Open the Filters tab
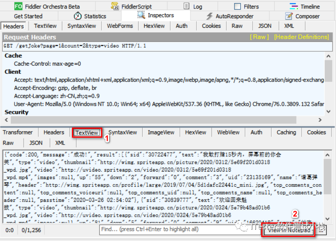This screenshot has height=241, width=336. (246, 6)
